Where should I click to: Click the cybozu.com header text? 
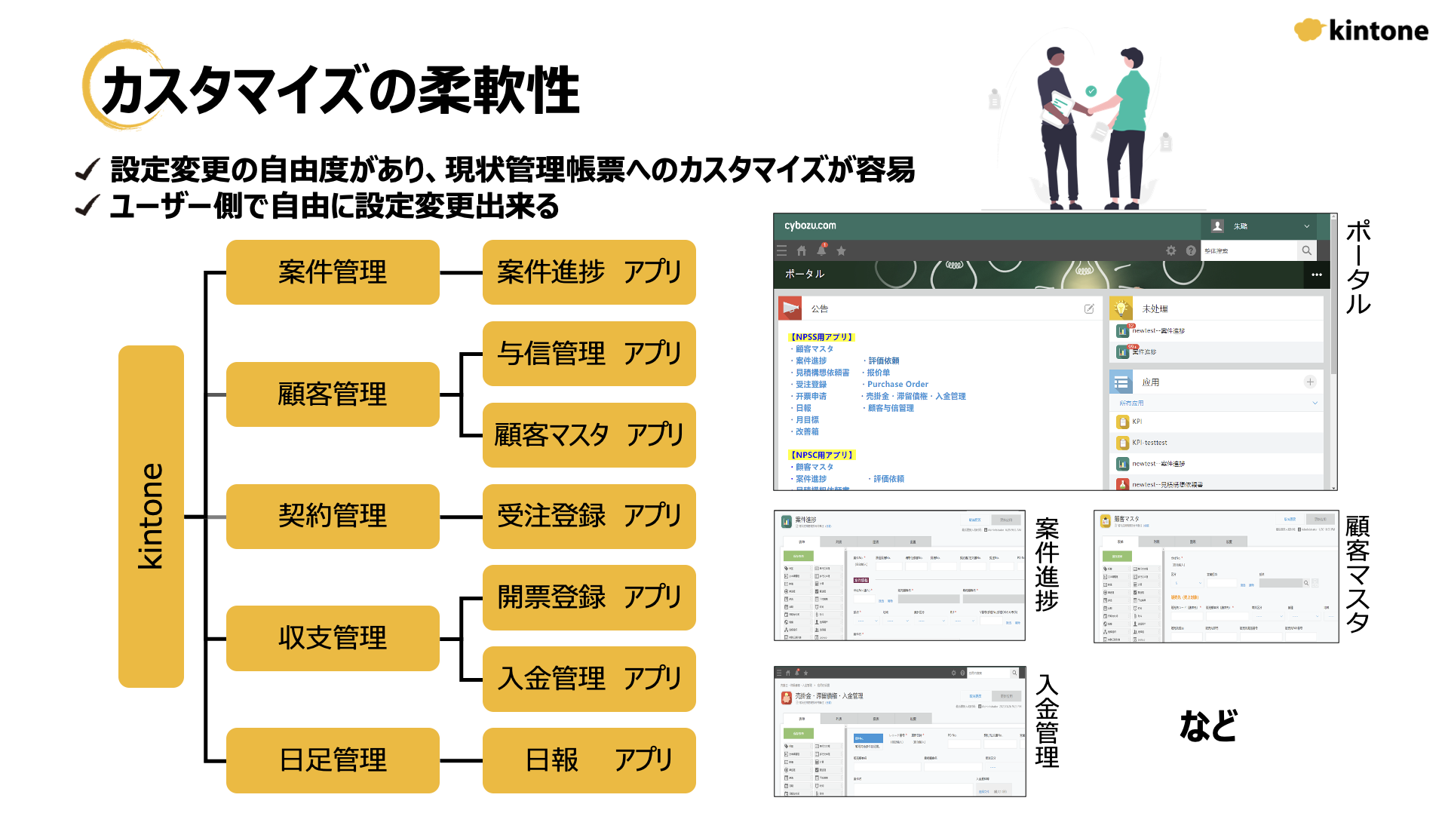click(810, 225)
